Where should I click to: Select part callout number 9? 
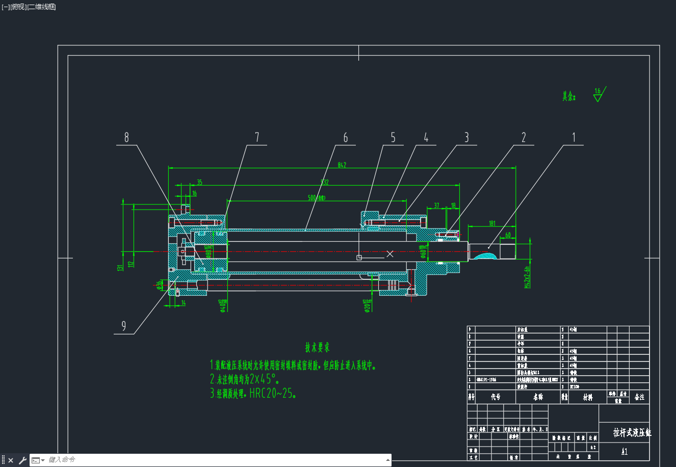pyautogui.click(x=124, y=326)
